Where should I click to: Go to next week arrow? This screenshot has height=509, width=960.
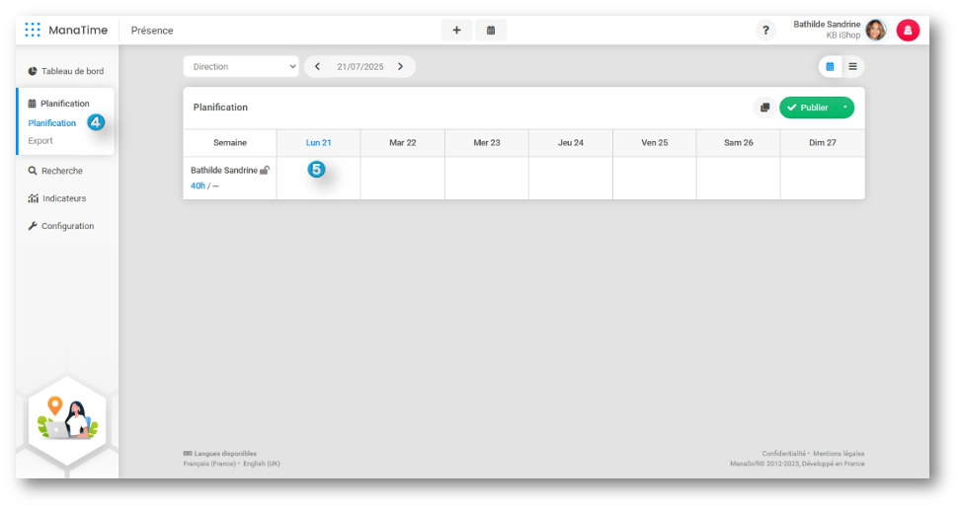point(400,67)
